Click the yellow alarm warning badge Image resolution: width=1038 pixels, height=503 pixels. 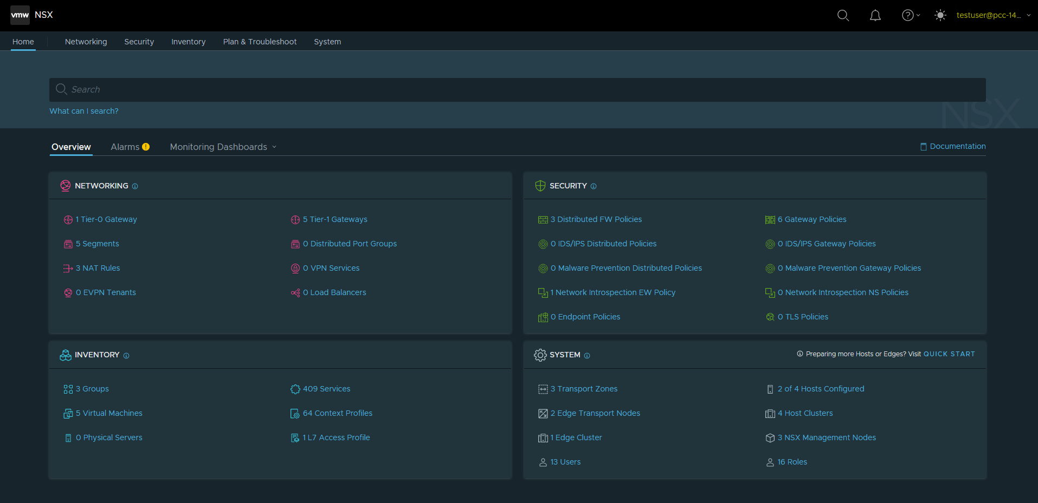pos(146,147)
